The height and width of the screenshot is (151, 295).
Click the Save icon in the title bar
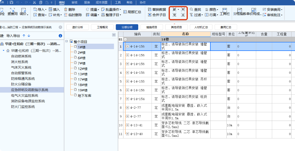(12, 3)
